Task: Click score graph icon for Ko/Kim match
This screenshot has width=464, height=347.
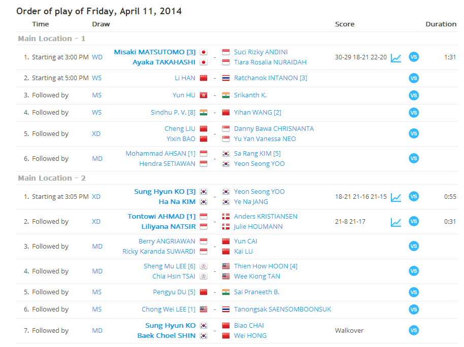Action: click(396, 197)
